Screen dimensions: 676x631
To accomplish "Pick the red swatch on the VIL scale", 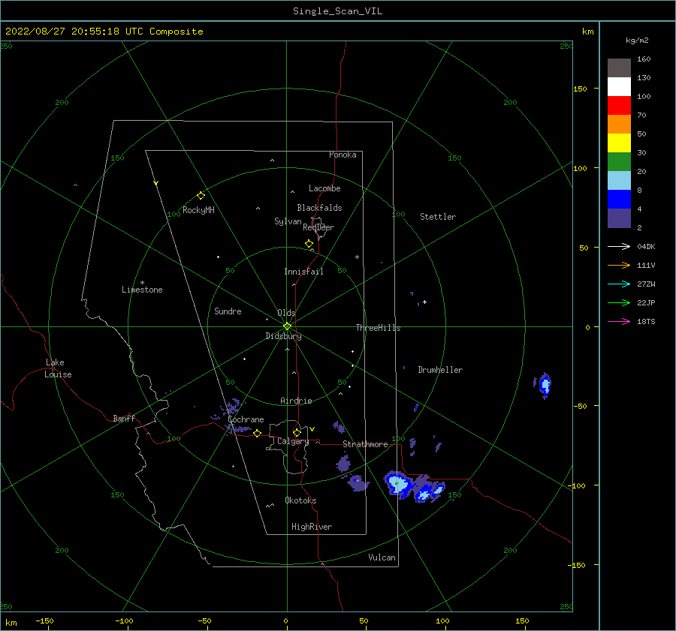I will (619, 106).
